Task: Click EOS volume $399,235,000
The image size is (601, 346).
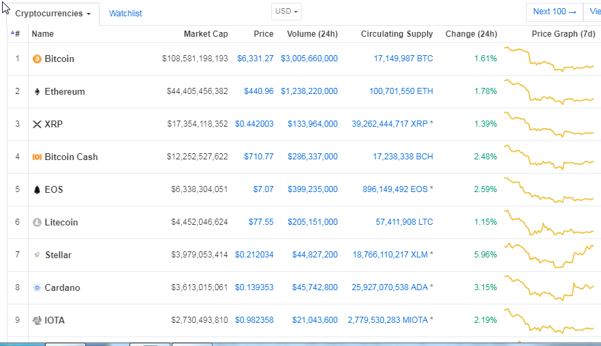Action: pos(313,189)
